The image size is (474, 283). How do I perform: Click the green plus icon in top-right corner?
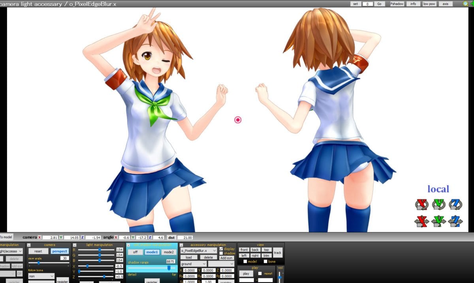(x=472, y=3)
